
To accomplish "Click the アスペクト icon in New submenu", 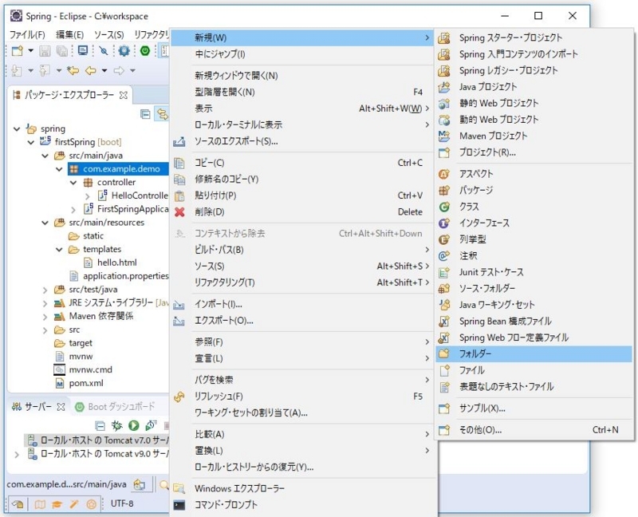I will [444, 174].
